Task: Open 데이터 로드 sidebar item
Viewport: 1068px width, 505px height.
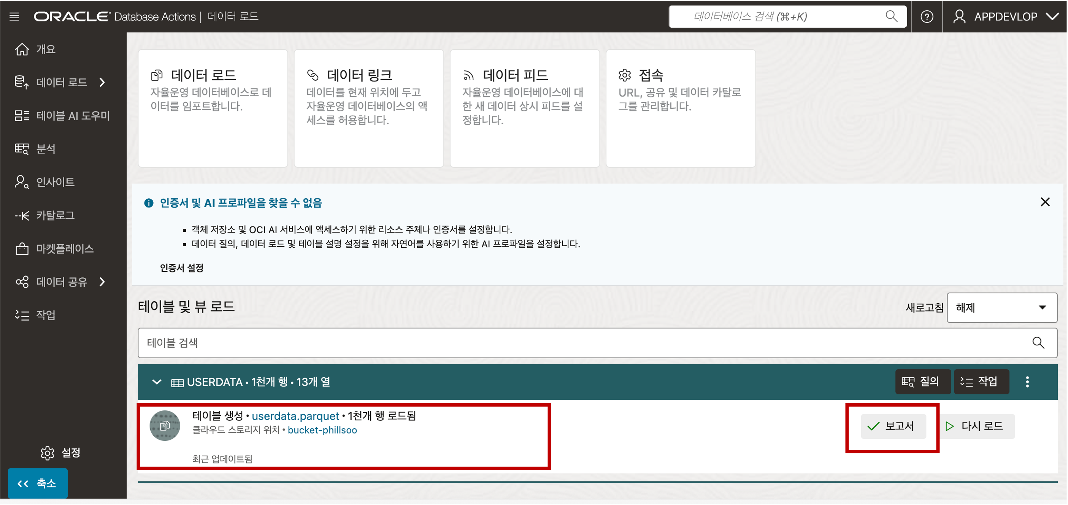Action: [x=61, y=82]
